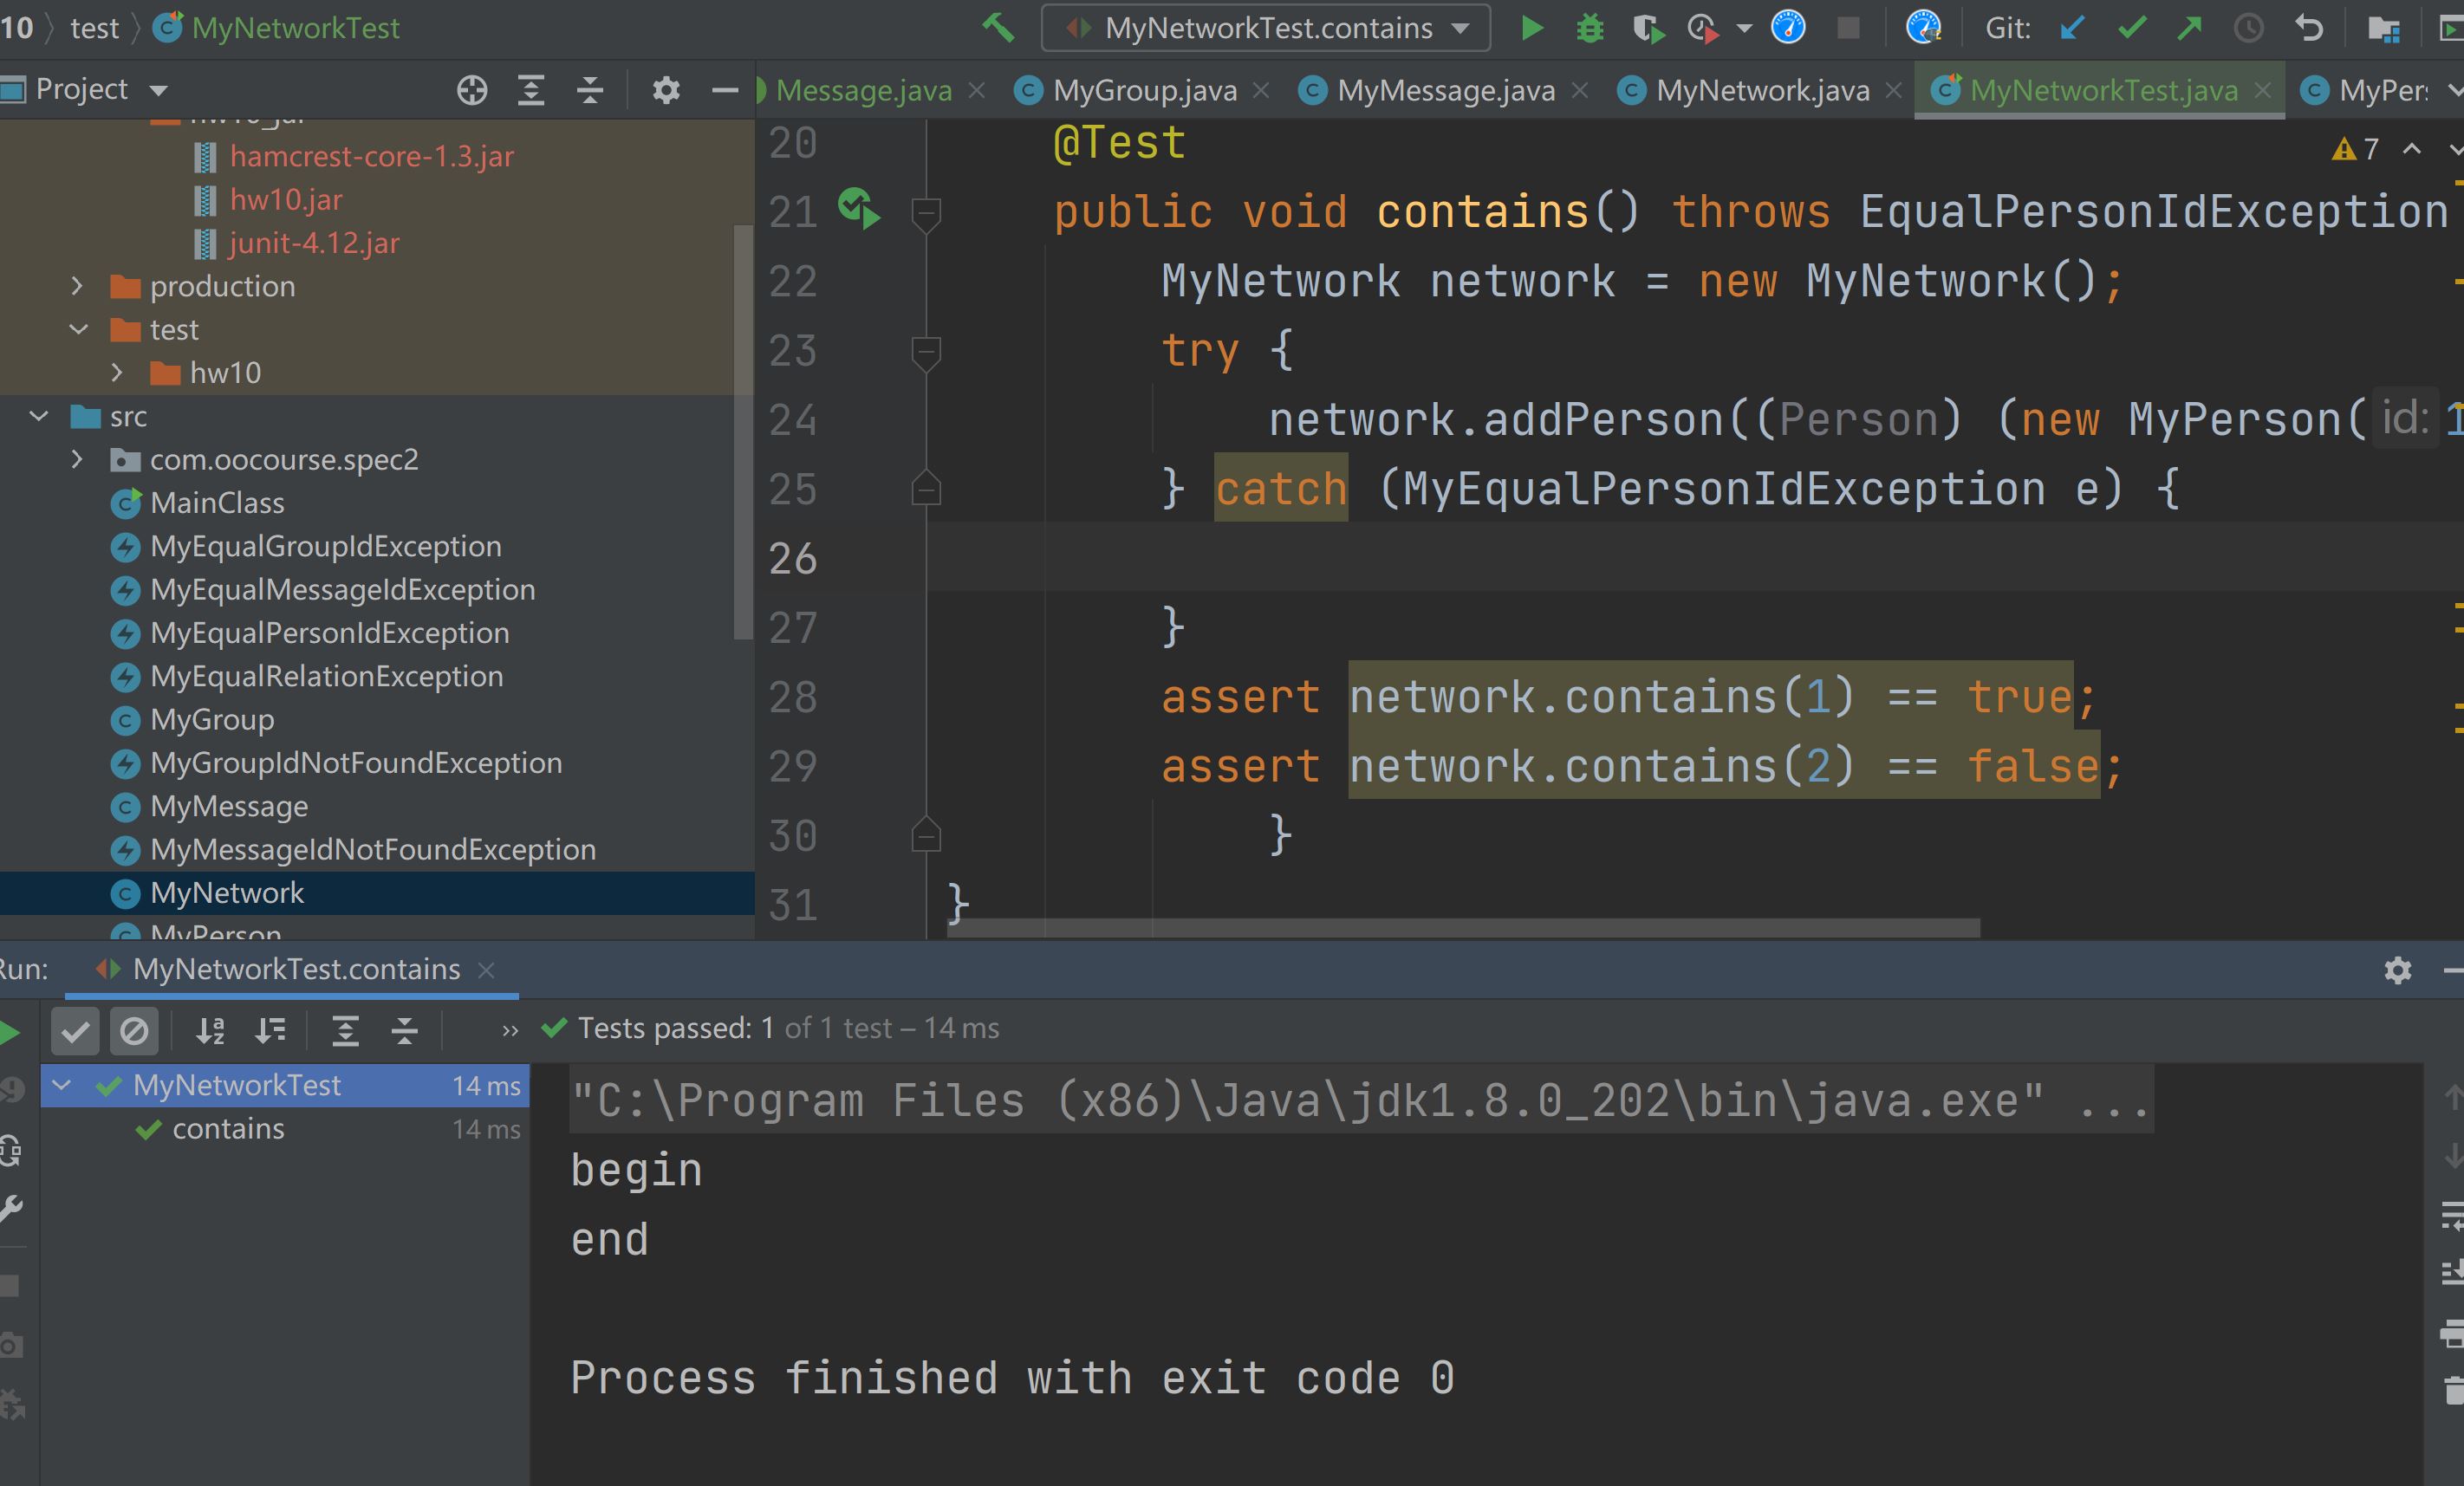Open Git history clock icon

pyautogui.click(x=2248, y=28)
